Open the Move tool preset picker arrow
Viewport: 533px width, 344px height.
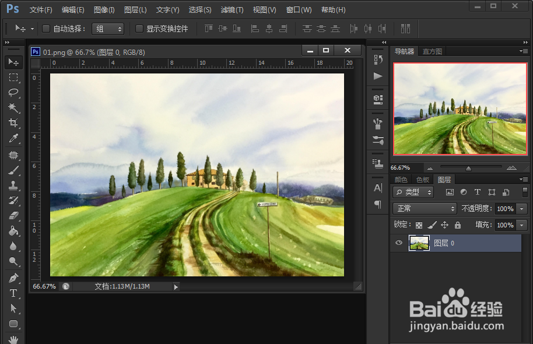click(32, 29)
